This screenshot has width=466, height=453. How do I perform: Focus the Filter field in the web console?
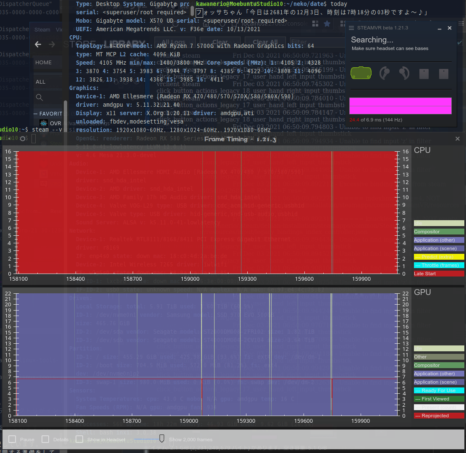pos(317,42)
